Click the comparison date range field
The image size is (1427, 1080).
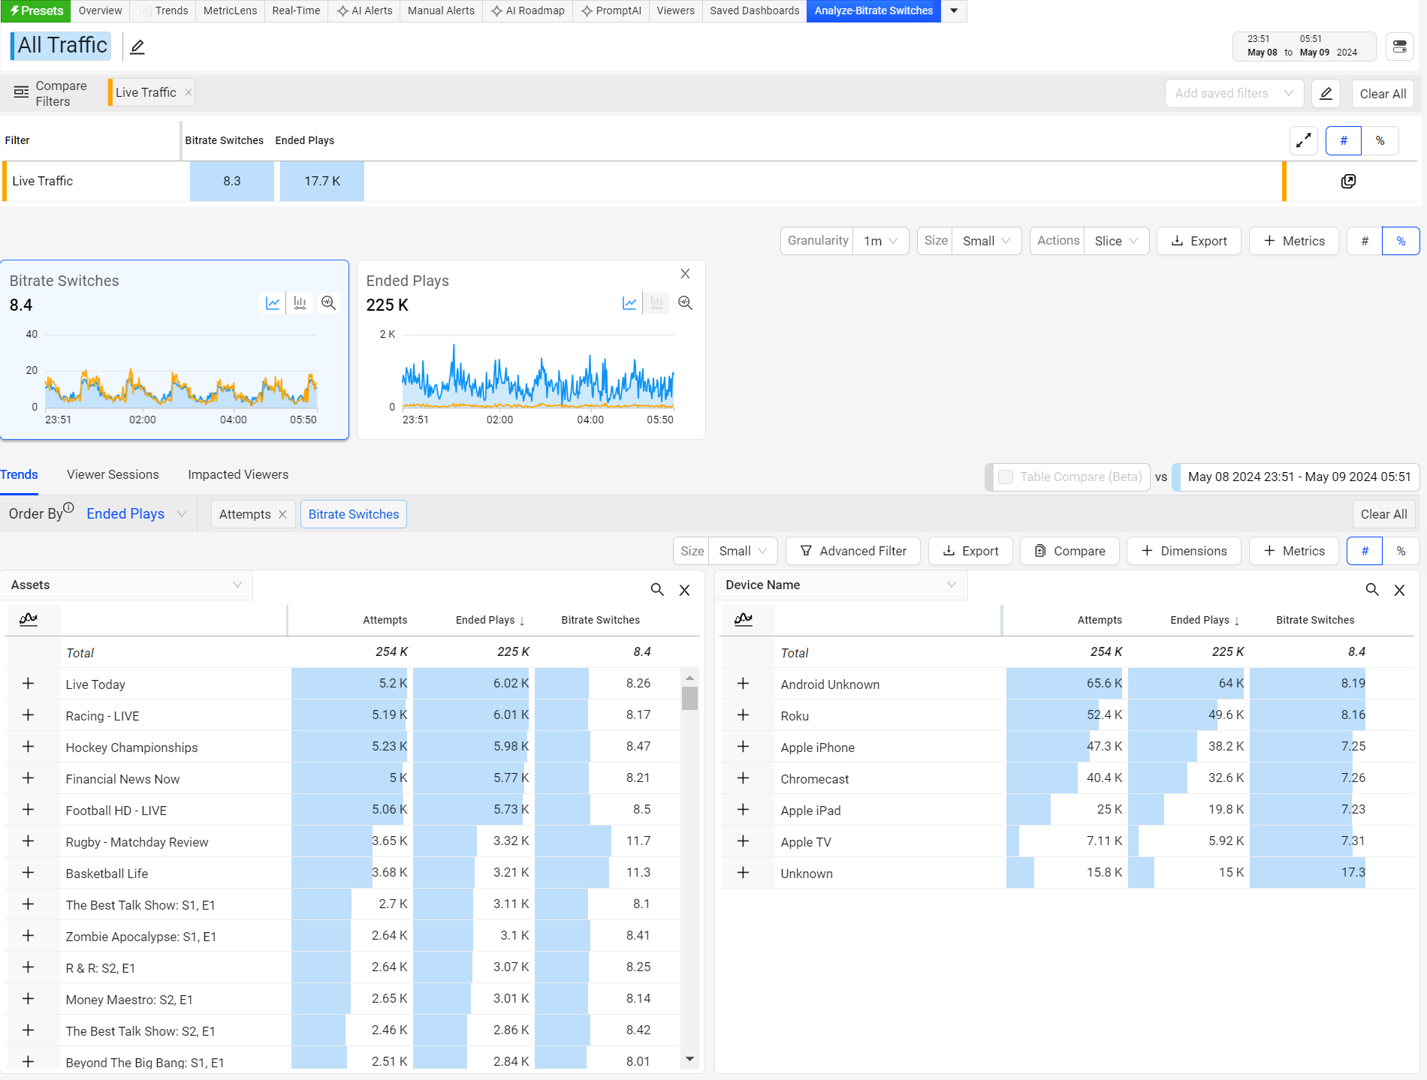(x=1296, y=477)
